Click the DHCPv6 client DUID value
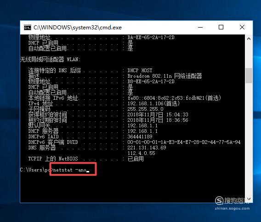This screenshot has width=261, height=222. pyautogui.click(x=184, y=142)
